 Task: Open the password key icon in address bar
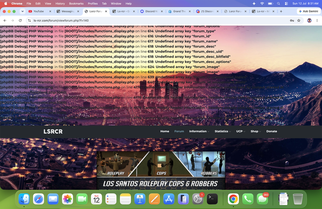[292, 21]
